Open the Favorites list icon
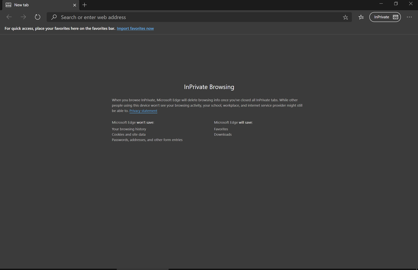418x270 pixels. 361,17
